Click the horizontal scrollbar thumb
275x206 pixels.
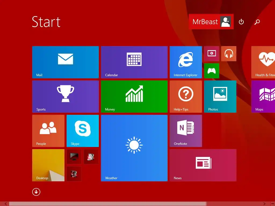(107, 204)
